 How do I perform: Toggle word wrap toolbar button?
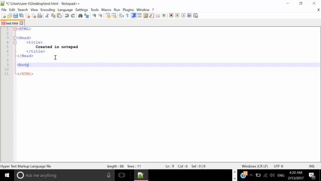121,16
